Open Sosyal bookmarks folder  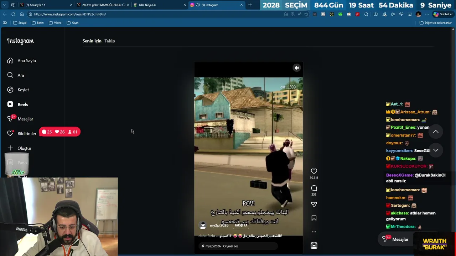tap(20, 23)
